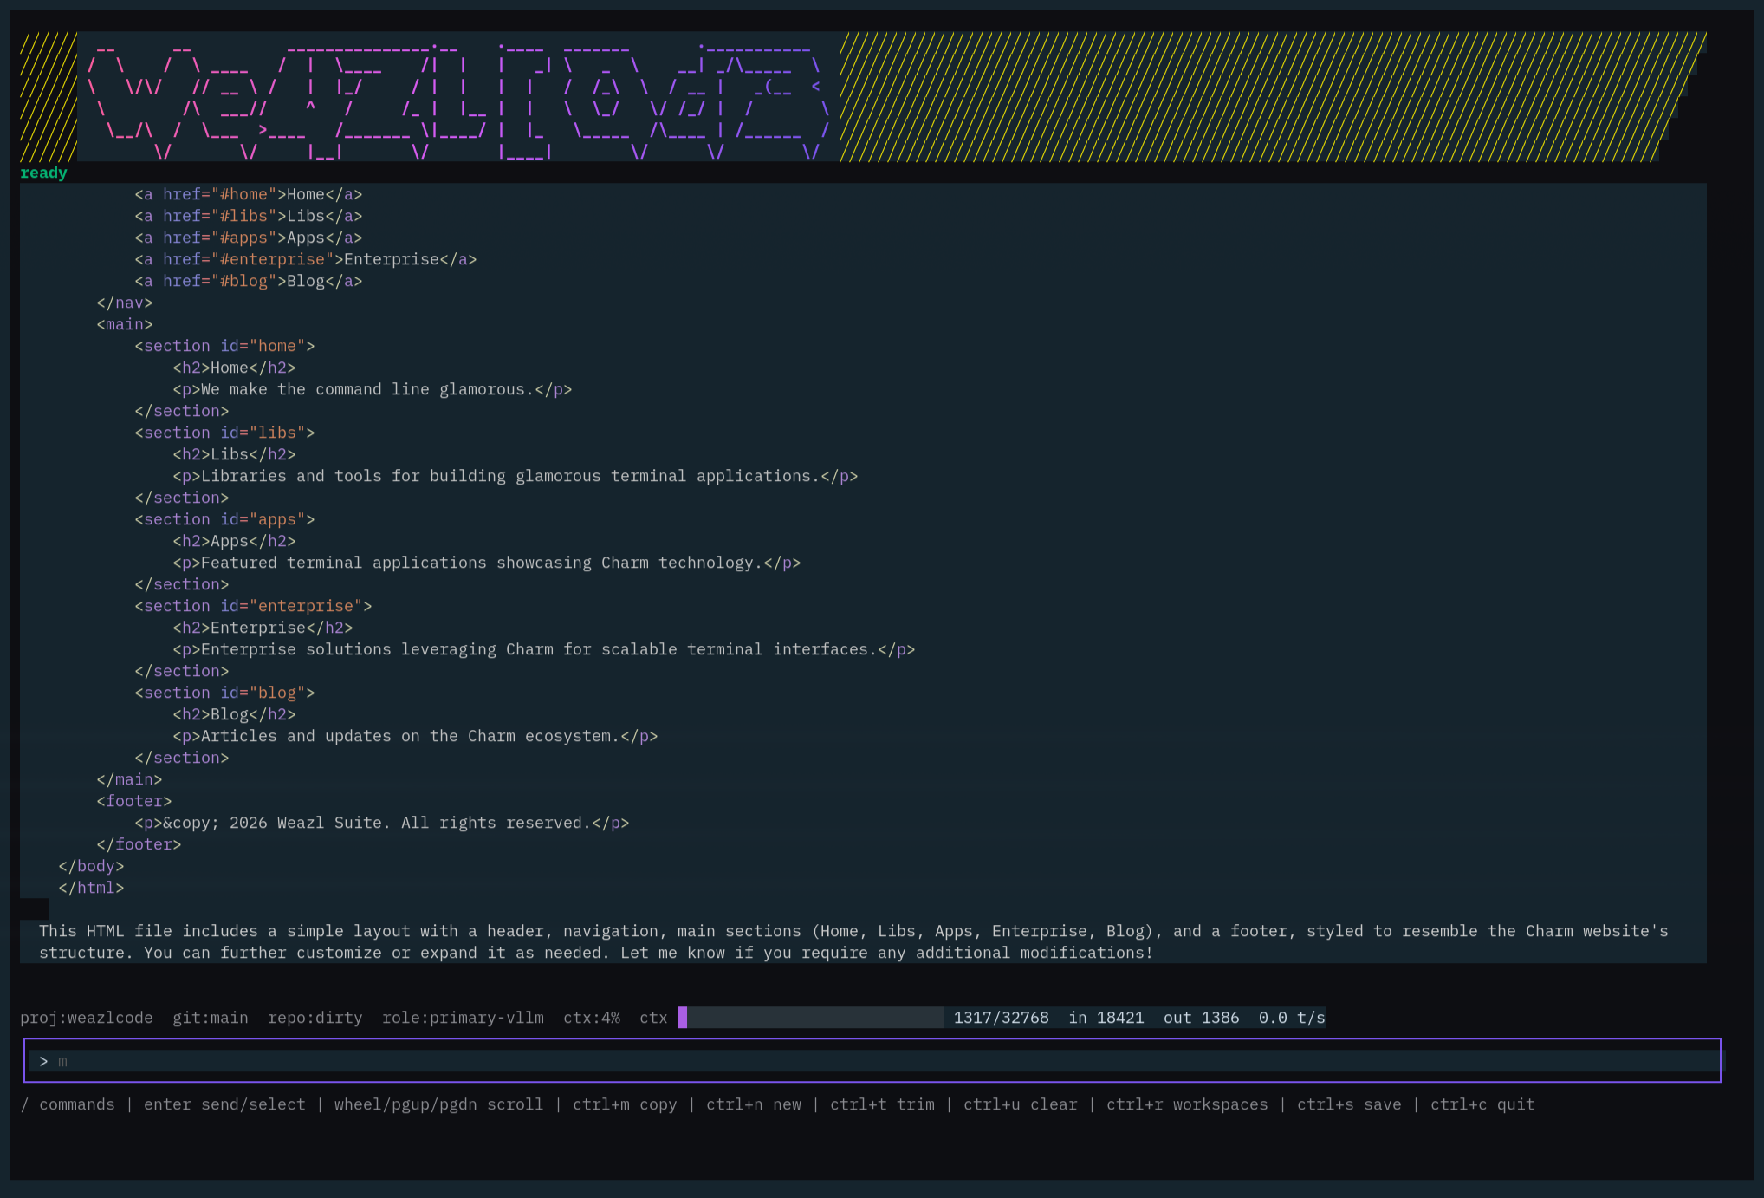Click 'Enterprise solutions leveraging Charm' paragraph line
The width and height of the screenshot is (1764, 1198).
[544, 649]
